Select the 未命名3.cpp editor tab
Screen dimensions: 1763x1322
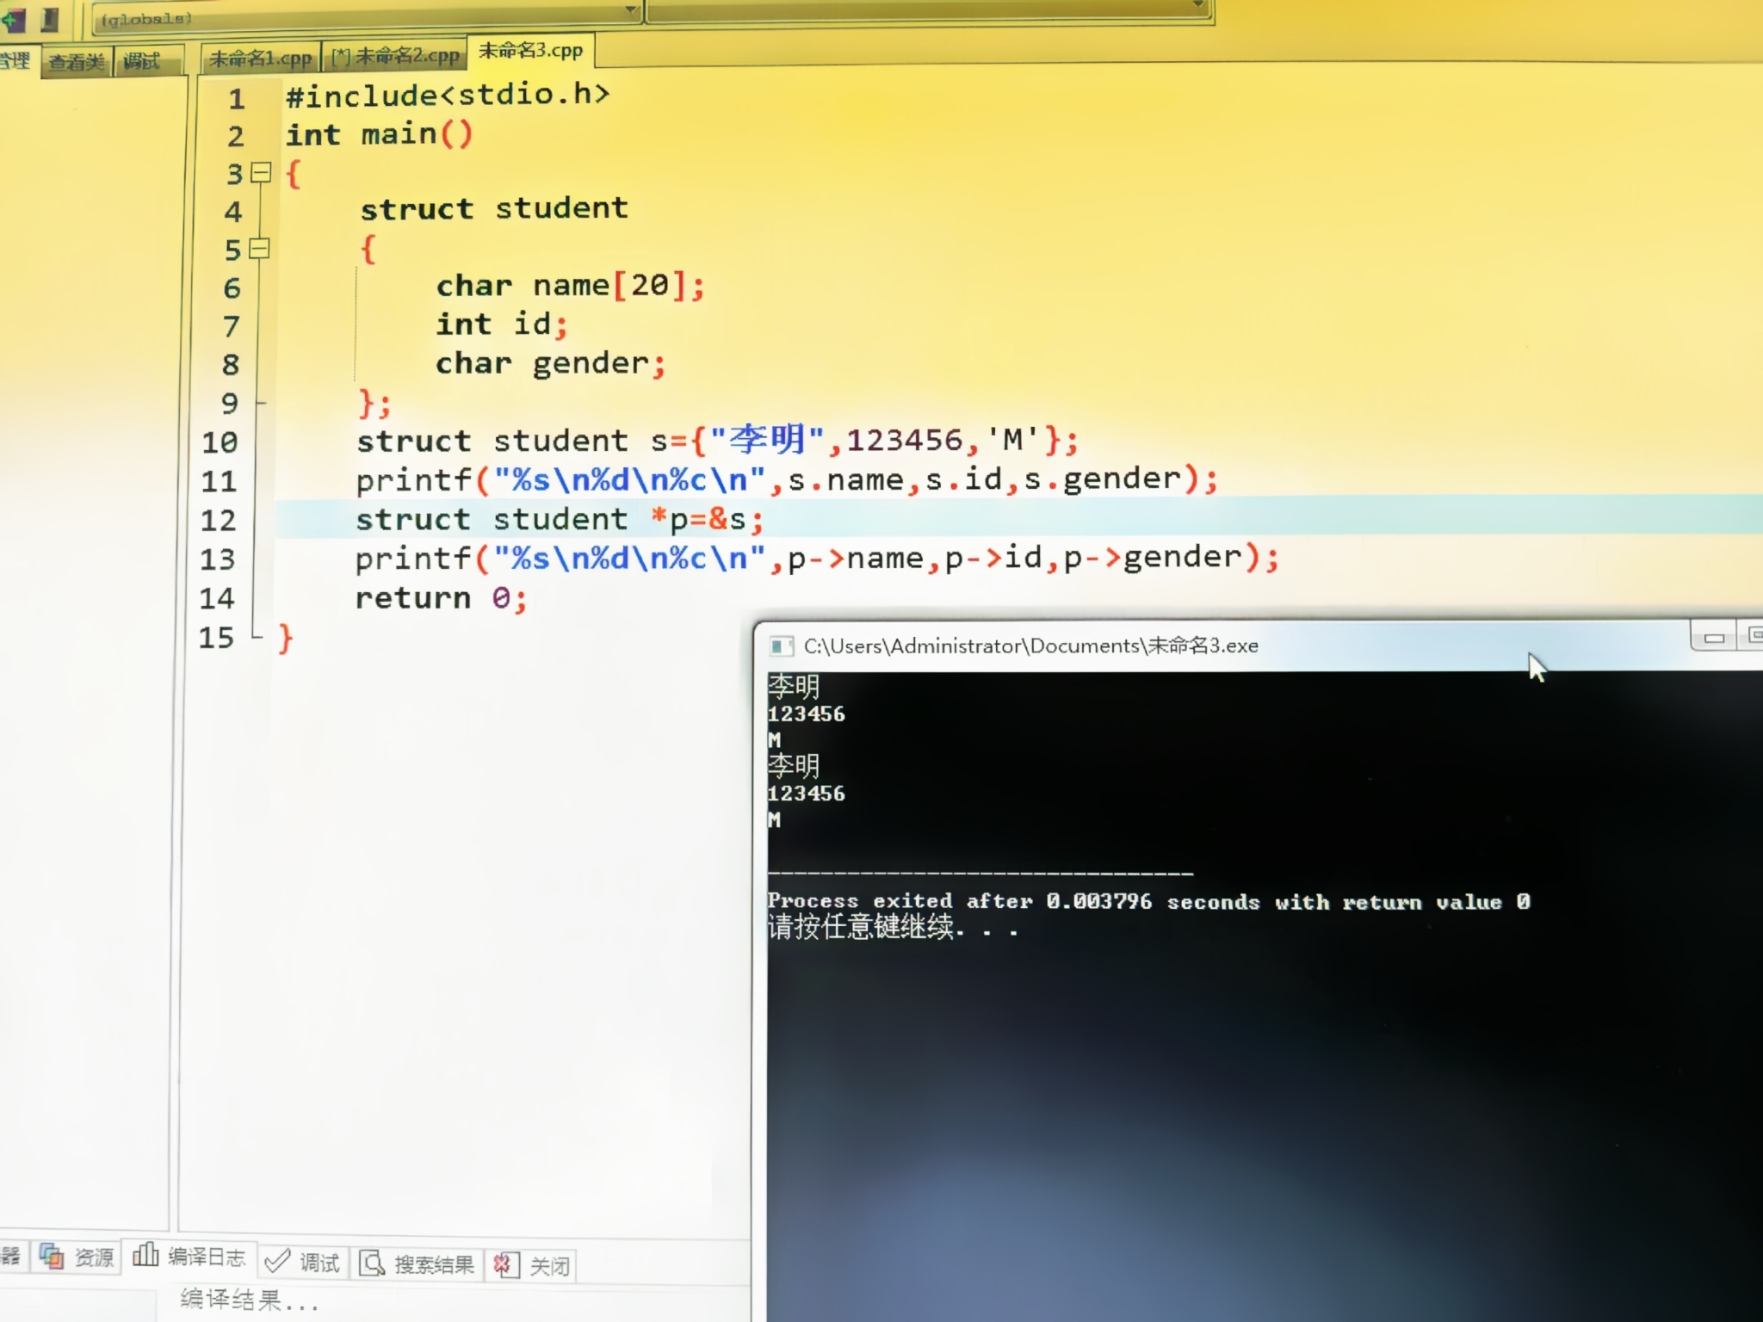tap(530, 51)
